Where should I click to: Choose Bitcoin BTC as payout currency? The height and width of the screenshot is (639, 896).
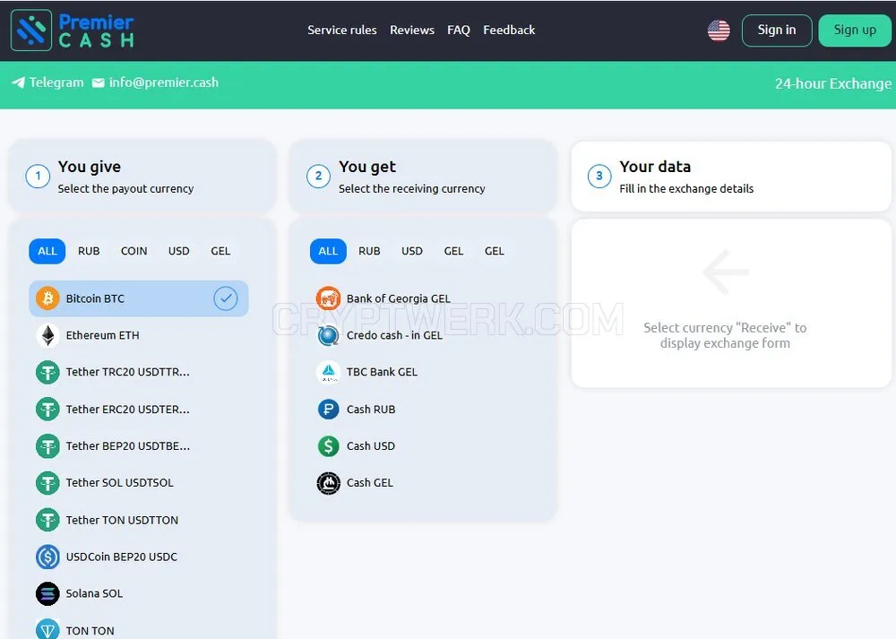(138, 298)
